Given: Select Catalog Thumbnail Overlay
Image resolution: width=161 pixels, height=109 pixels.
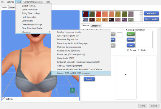Looking at the screenshot, I should (81, 32).
